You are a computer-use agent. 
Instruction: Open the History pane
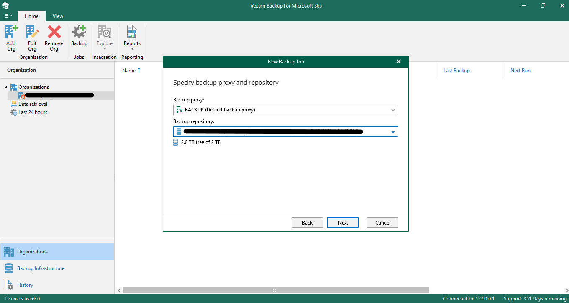click(x=25, y=285)
